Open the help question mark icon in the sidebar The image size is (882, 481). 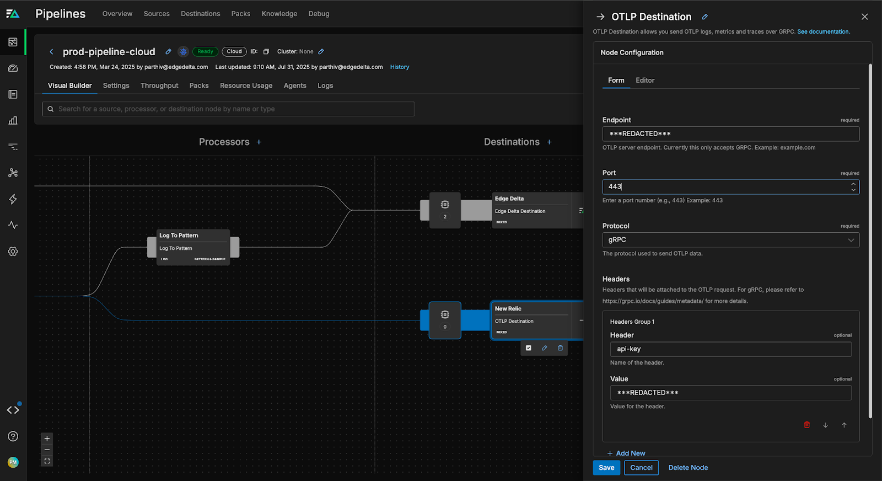tap(13, 436)
